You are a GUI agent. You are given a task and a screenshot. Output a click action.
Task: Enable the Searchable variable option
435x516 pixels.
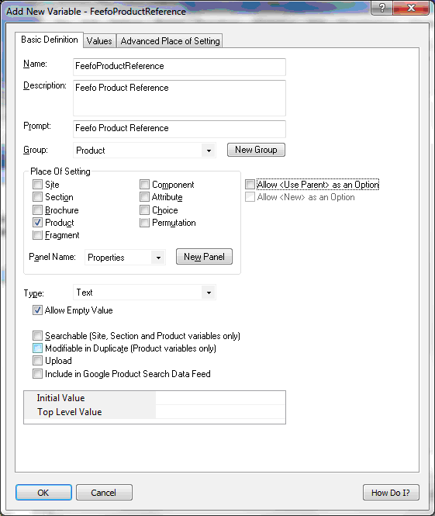coord(37,336)
